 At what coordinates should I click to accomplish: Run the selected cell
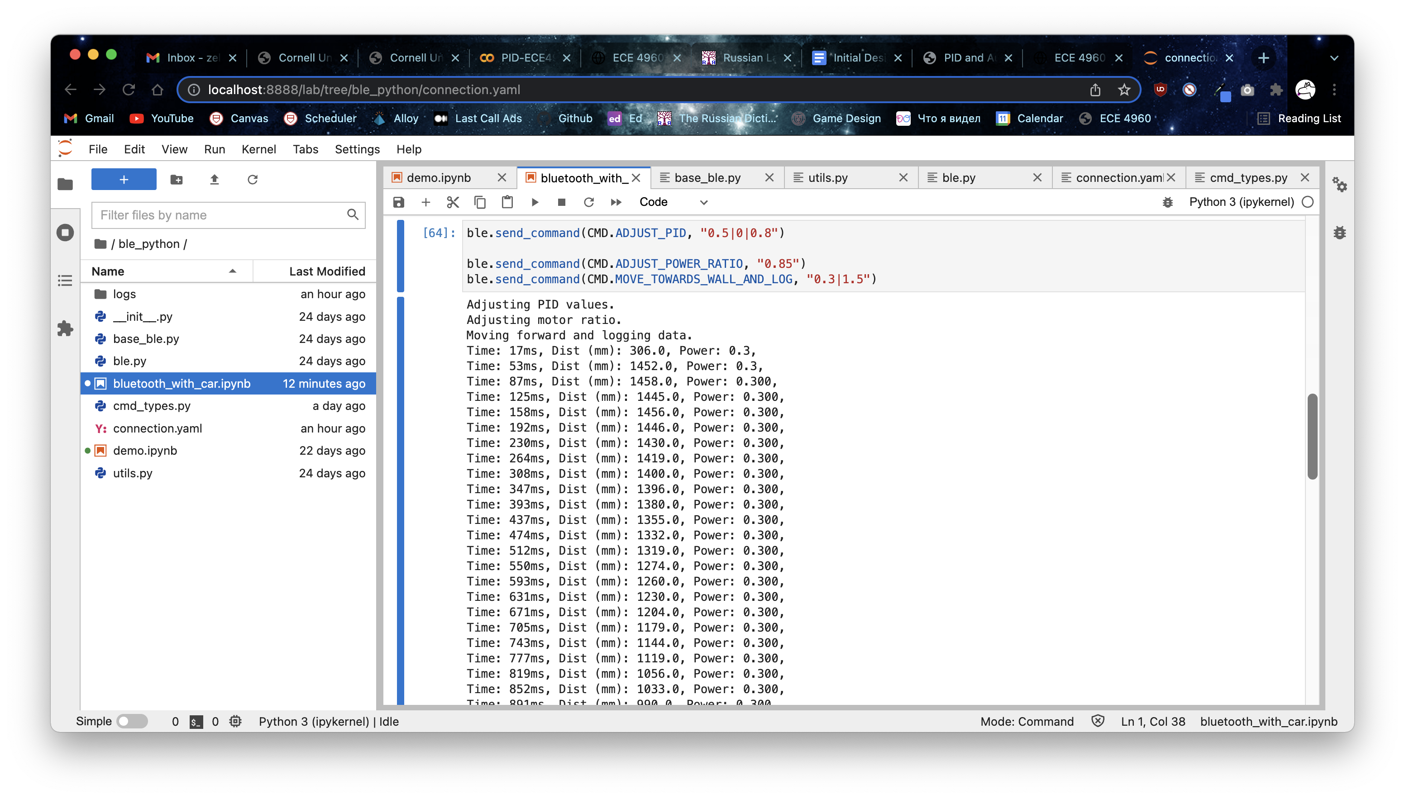[535, 202]
